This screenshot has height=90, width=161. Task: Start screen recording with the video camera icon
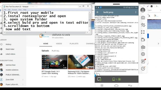(x=143, y=39)
